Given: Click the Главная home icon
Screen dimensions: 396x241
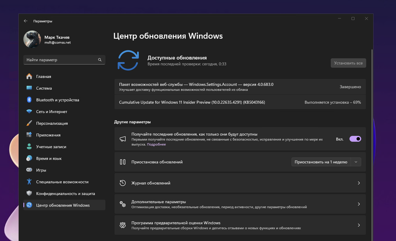Looking at the screenshot, I should point(29,76).
